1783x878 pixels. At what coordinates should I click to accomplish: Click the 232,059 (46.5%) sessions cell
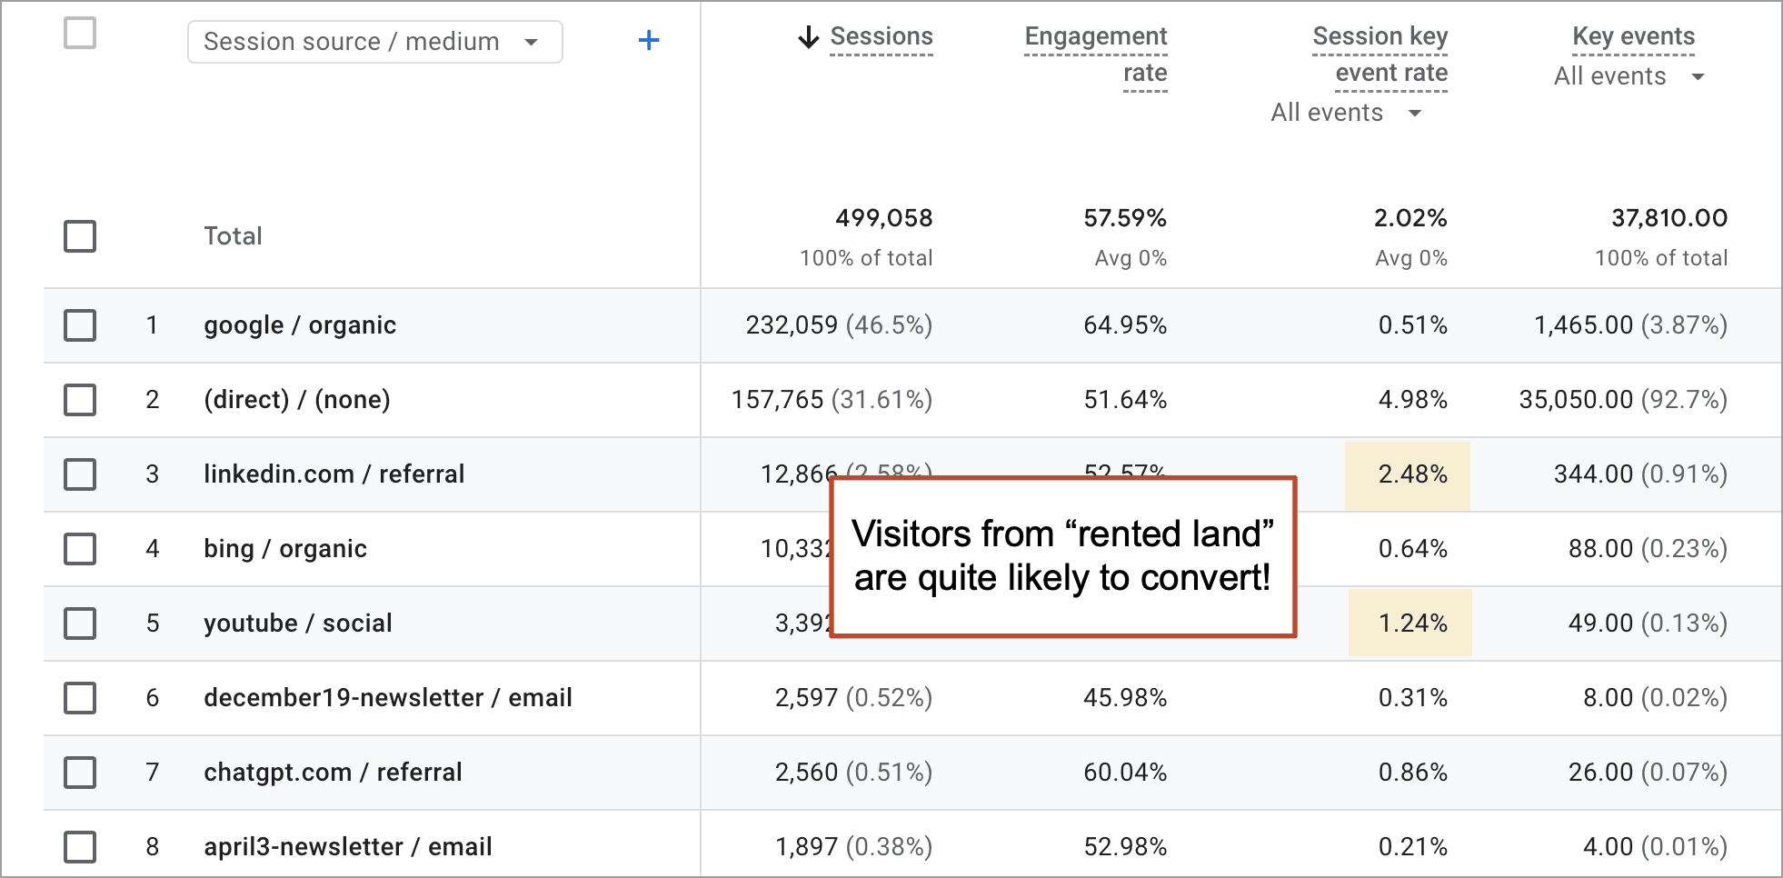[x=840, y=325]
